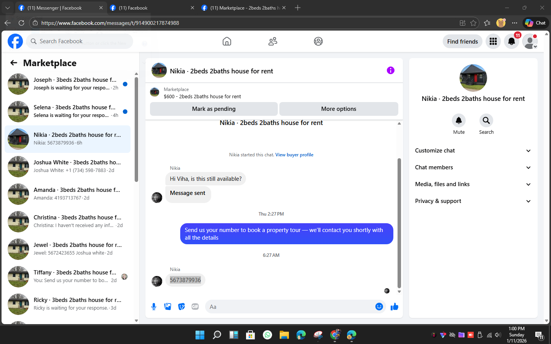Open the clock showing 1:00 PM Sunday
The width and height of the screenshot is (551, 344).
[517, 335]
